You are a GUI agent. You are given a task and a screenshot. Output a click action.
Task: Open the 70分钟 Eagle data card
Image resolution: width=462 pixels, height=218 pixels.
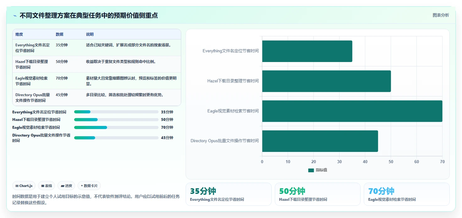(x=407, y=194)
